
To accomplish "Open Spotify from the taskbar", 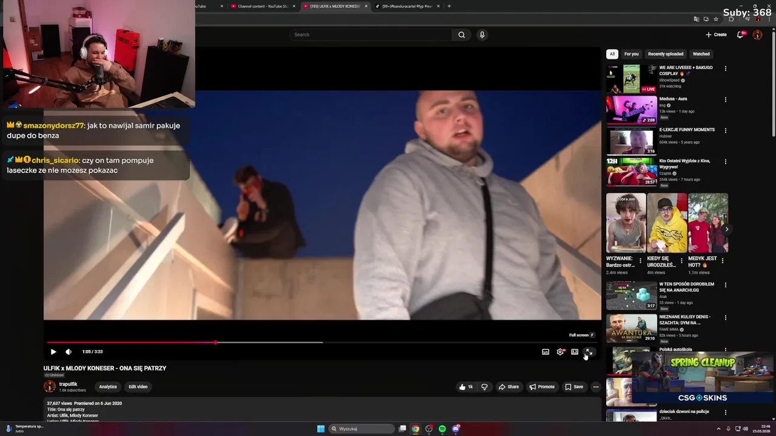I will point(442,429).
